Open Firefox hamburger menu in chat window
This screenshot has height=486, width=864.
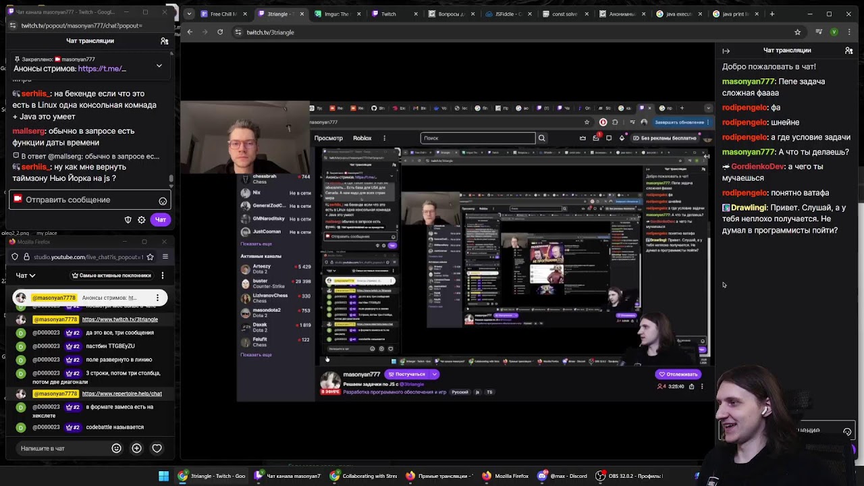pos(165,256)
